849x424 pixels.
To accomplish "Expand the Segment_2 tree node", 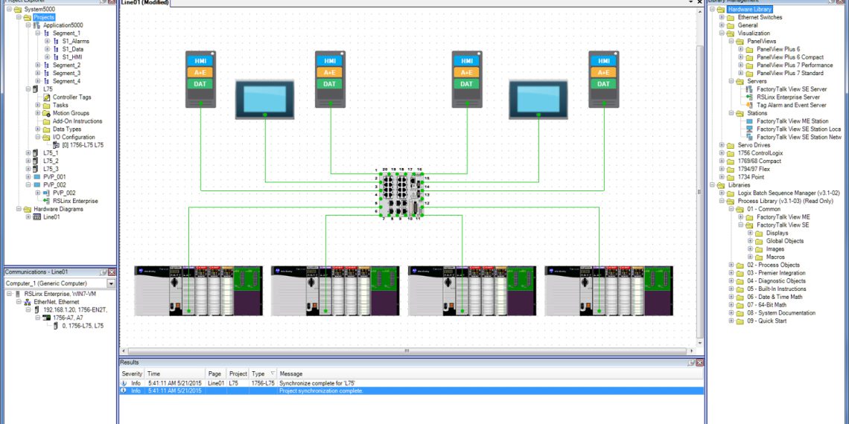I will click(38, 65).
